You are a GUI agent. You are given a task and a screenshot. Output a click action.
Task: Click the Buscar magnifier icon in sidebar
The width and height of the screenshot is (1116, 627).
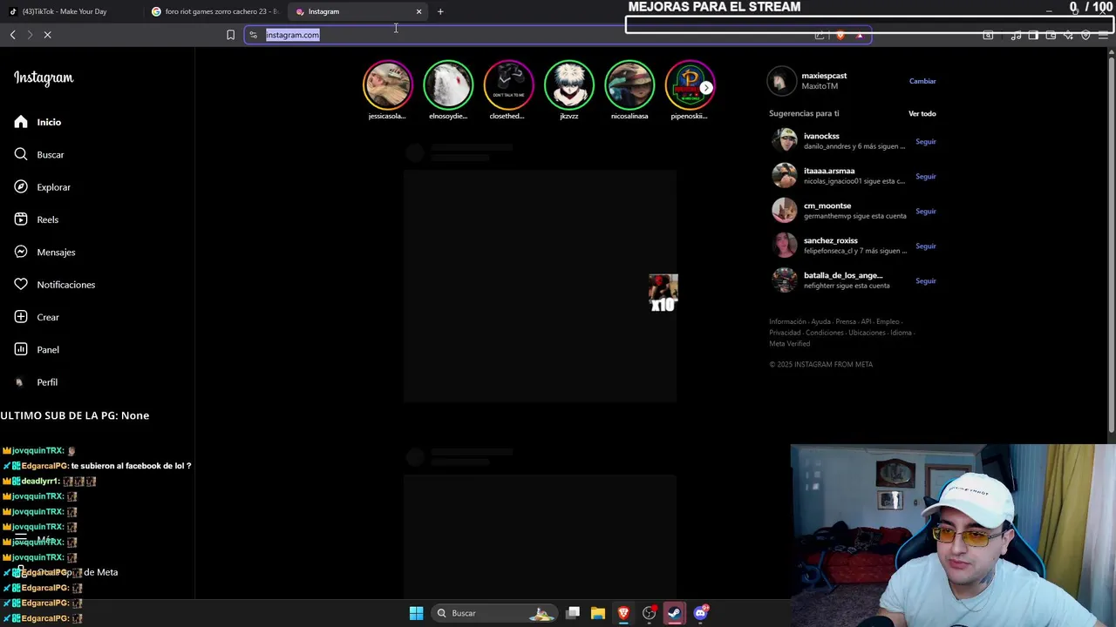pyautogui.click(x=21, y=154)
